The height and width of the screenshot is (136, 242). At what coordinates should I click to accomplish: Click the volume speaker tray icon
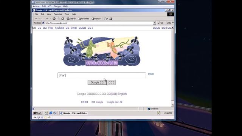tap(159, 113)
